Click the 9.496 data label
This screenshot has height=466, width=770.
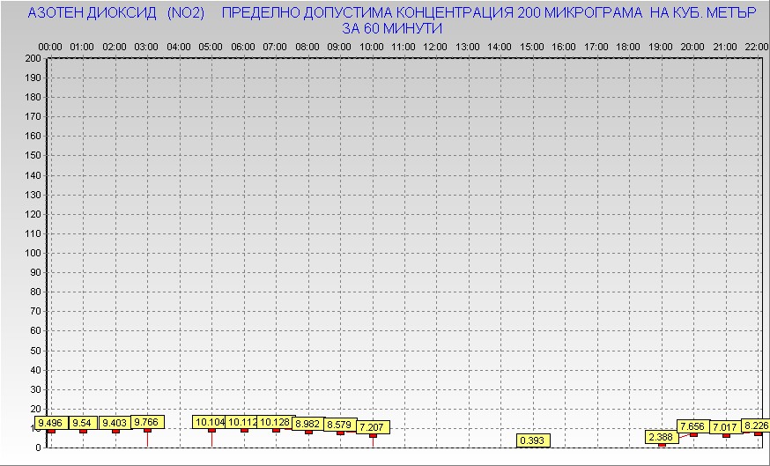tap(51, 423)
